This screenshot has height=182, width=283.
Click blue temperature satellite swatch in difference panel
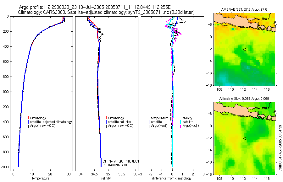(149, 122)
